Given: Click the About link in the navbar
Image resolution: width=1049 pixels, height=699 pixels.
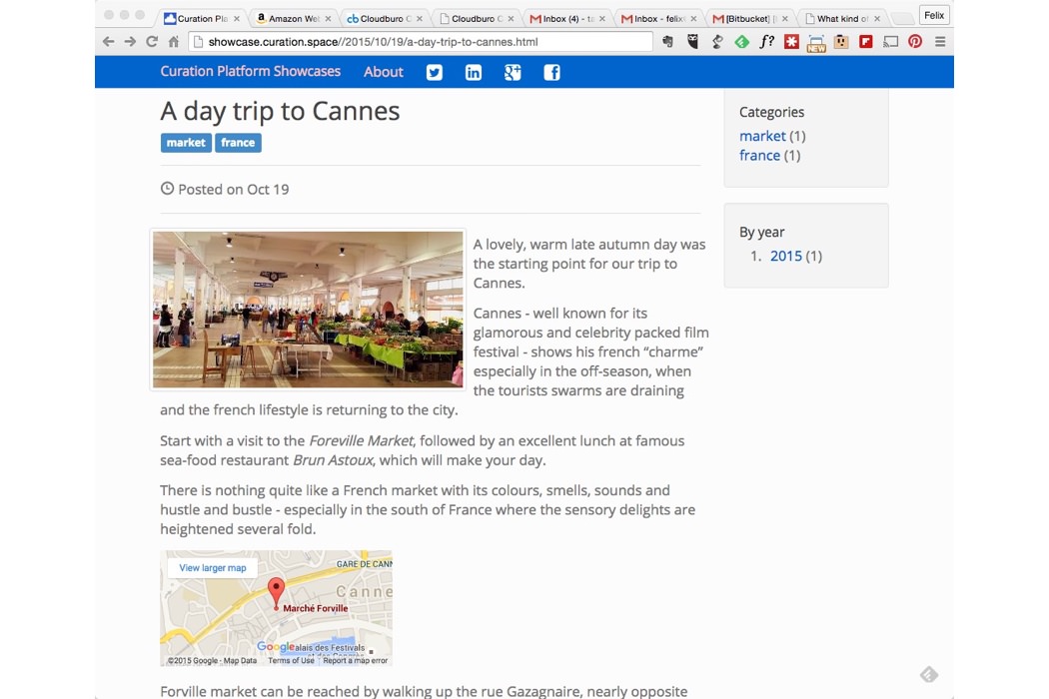Looking at the screenshot, I should coord(384,72).
